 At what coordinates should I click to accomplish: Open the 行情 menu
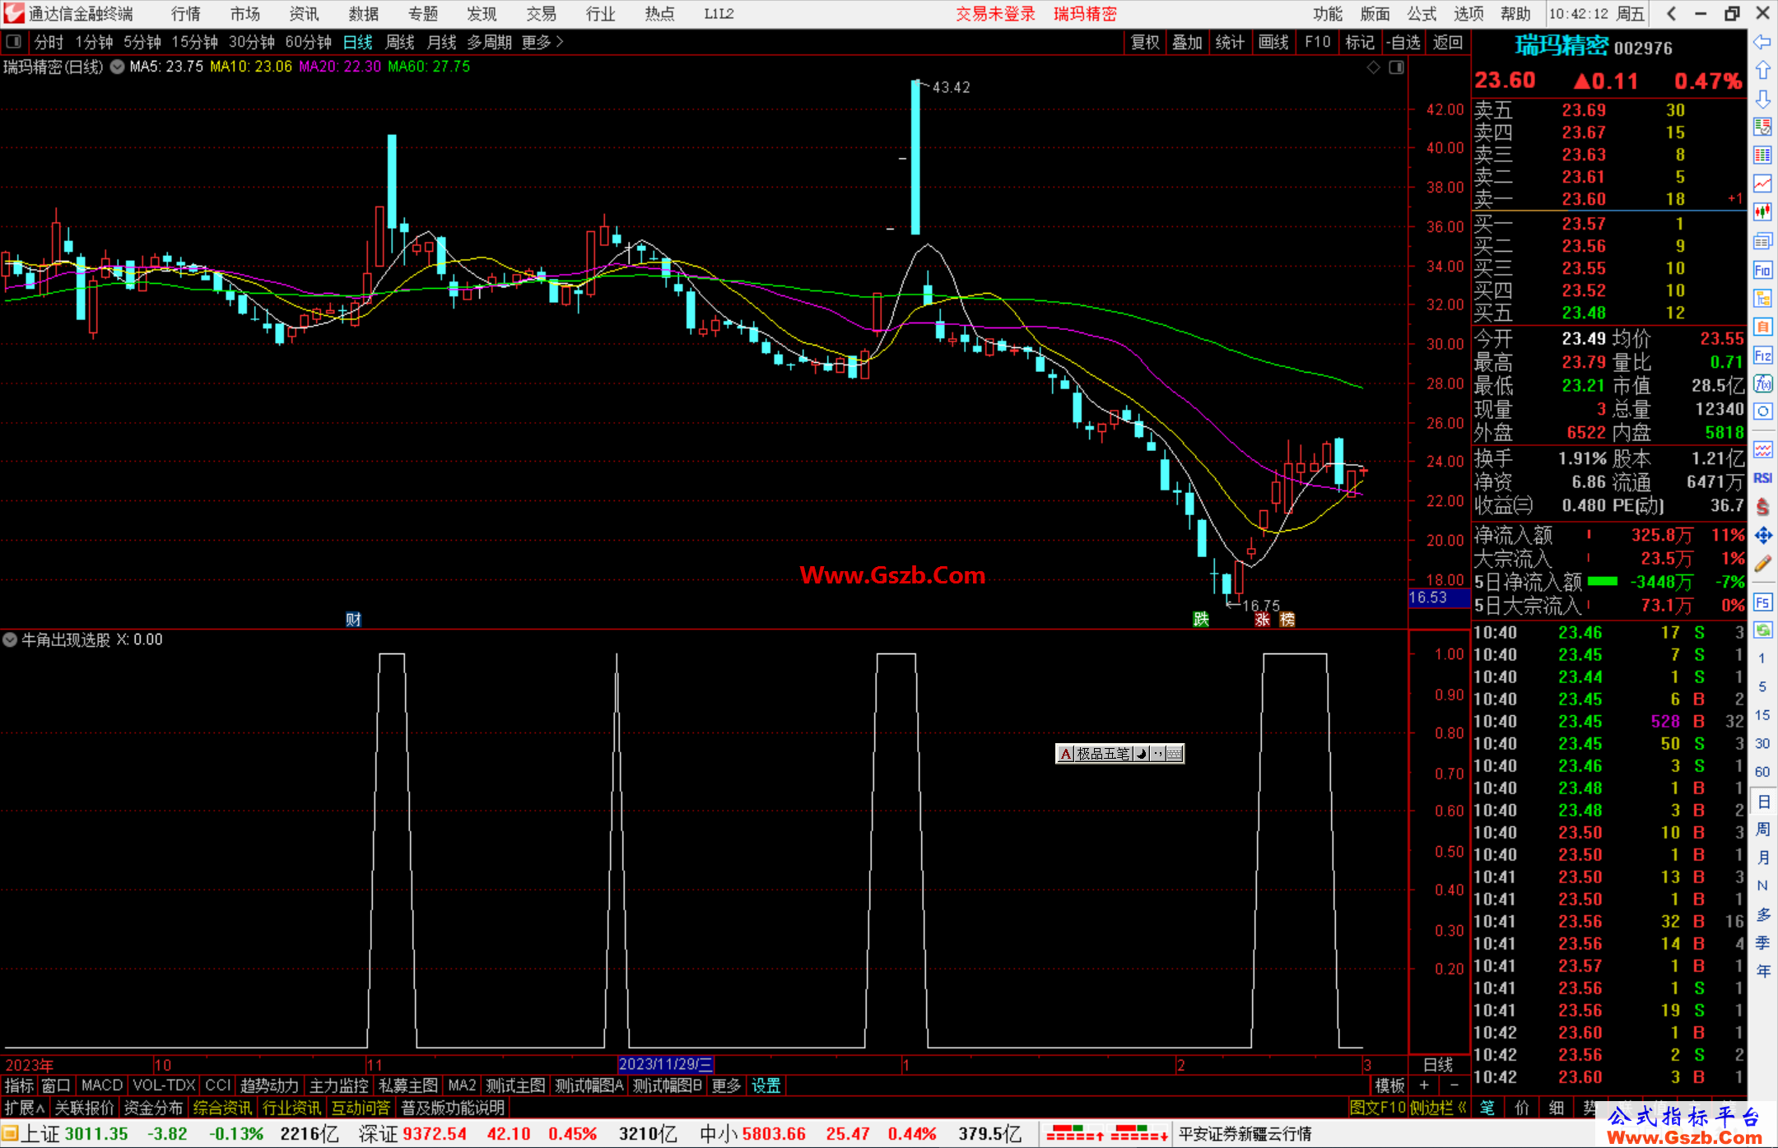[x=186, y=13]
